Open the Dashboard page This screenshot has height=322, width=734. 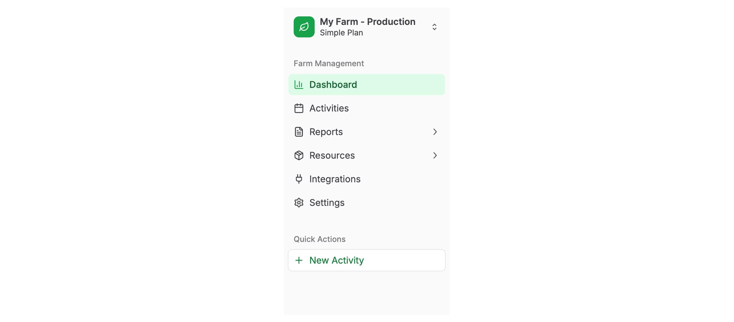pyautogui.click(x=333, y=84)
